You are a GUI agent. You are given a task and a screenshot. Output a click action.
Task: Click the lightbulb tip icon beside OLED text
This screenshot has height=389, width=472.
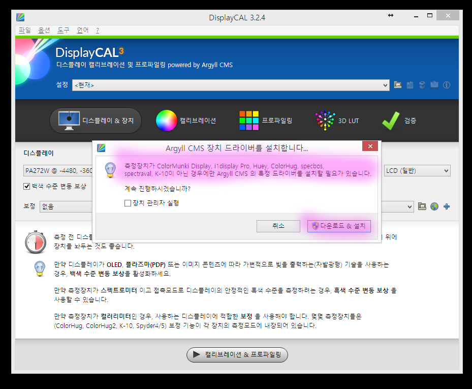[x=40, y=269]
